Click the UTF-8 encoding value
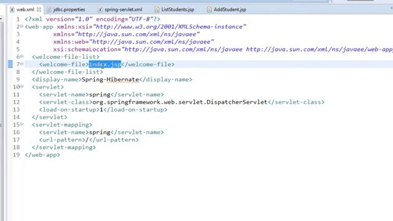 (141, 19)
